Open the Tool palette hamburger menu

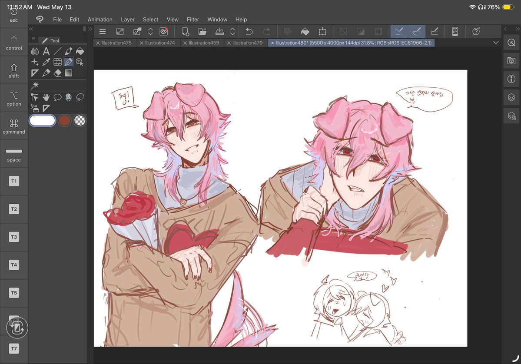(x=33, y=39)
